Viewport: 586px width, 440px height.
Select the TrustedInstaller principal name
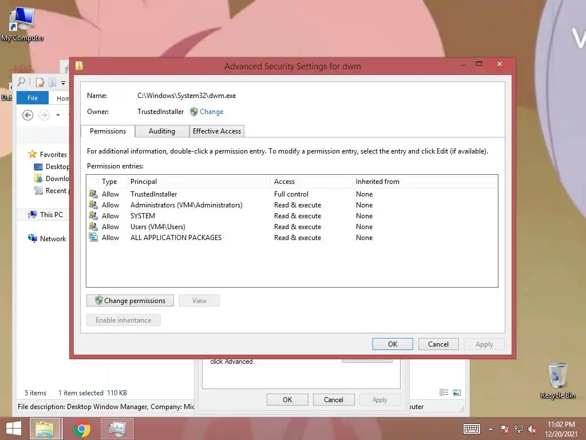pyautogui.click(x=153, y=194)
